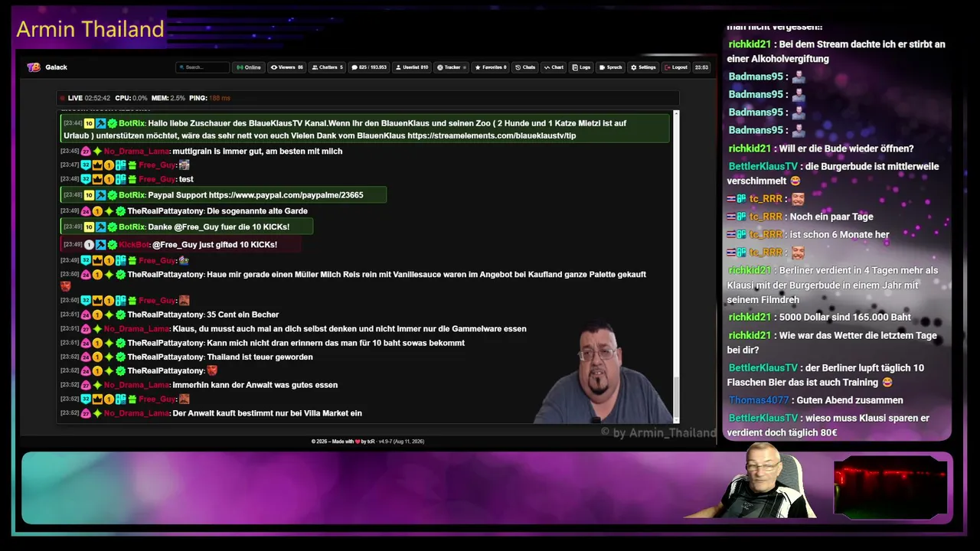This screenshot has width=980, height=551.
Task: Click the 'Immerhin kann der Anwalt' message text
Action: point(255,385)
